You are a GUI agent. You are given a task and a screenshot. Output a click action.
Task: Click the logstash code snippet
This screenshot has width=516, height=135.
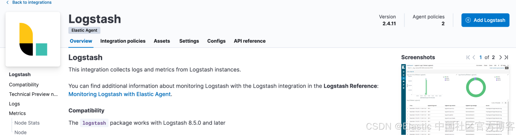(x=94, y=123)
